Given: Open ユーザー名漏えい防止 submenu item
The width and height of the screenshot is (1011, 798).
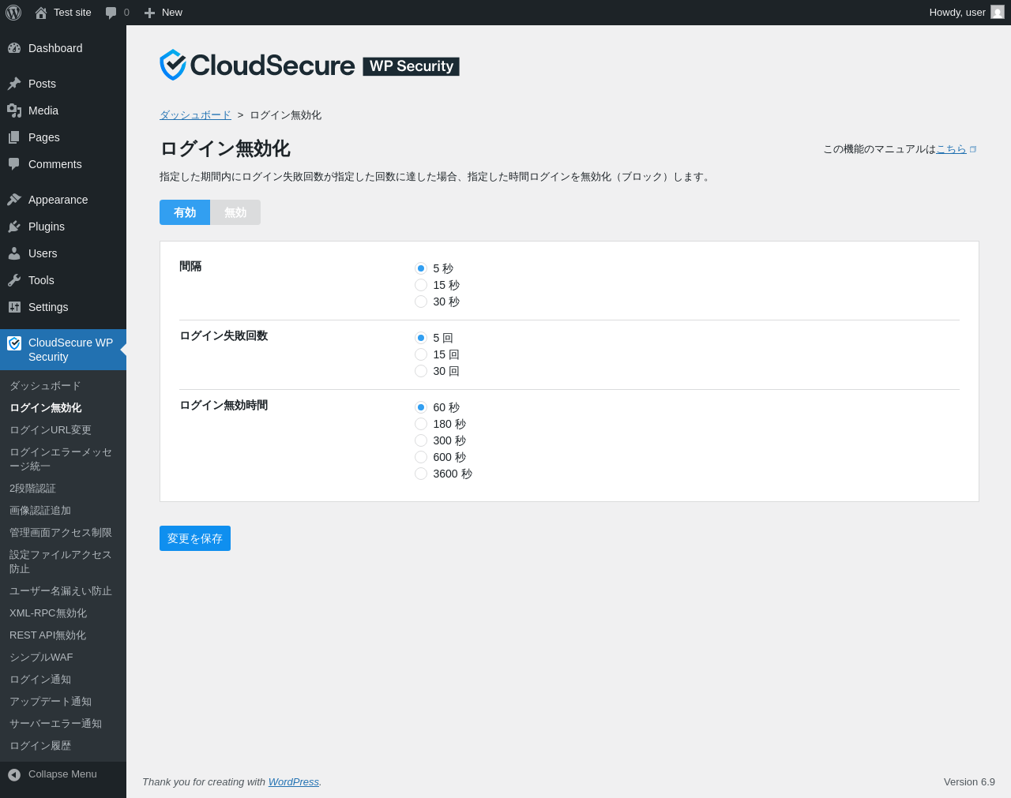Looking at the screenshot, I should pos(63,591).
